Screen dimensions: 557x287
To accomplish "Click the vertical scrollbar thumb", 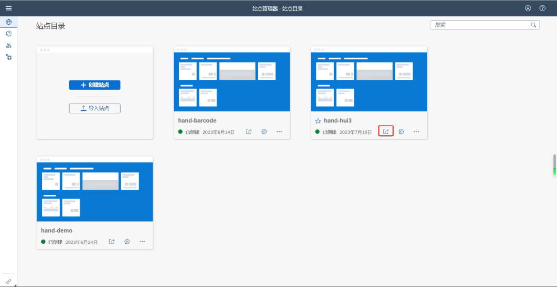I will [554, 164].
